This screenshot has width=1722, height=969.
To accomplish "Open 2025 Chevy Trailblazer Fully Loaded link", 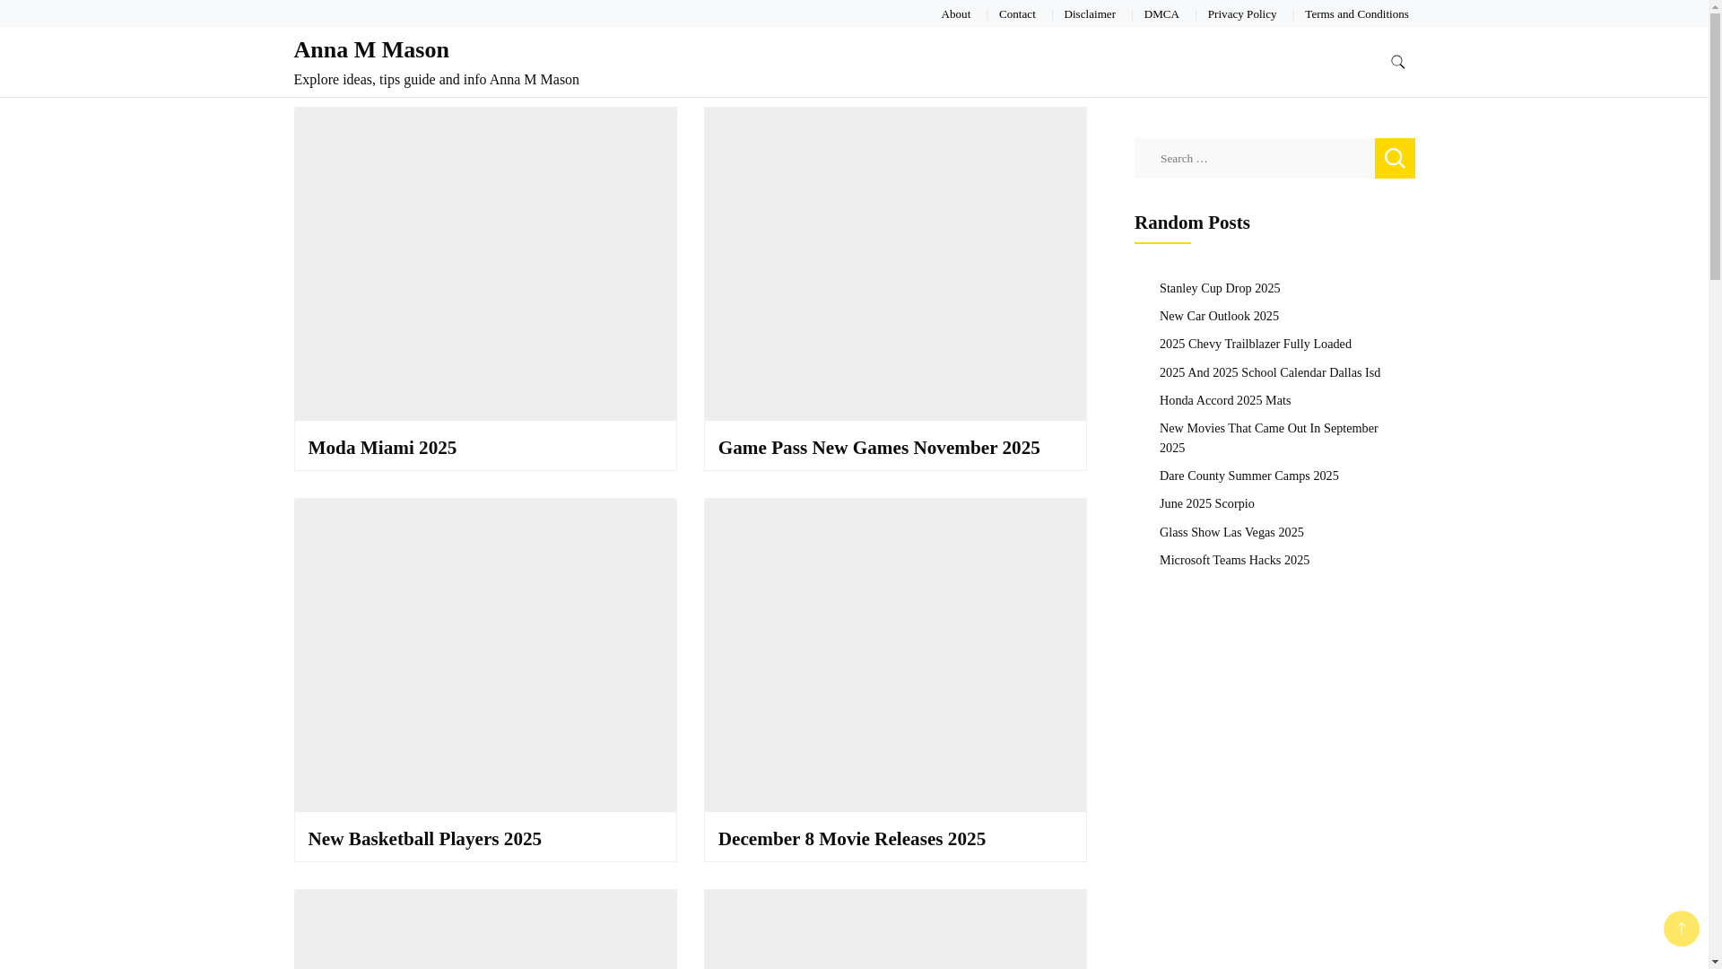I will point(1256,344).
